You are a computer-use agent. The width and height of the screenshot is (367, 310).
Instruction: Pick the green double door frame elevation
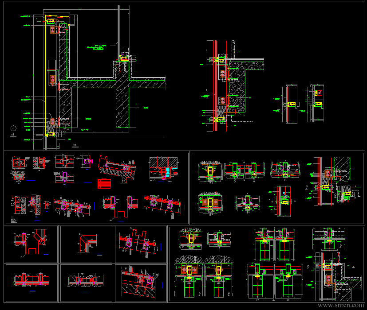pyautogui.click(x=274, y=244)
